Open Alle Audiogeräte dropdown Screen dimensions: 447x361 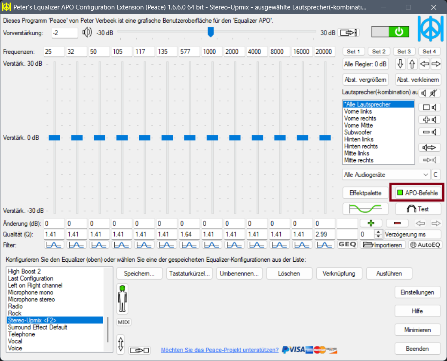[x=386, y=174]
